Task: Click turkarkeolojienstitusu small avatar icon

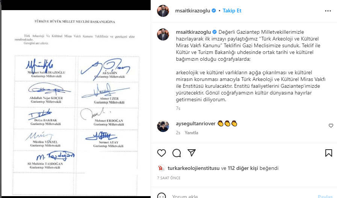Action: tap(162, 168)
